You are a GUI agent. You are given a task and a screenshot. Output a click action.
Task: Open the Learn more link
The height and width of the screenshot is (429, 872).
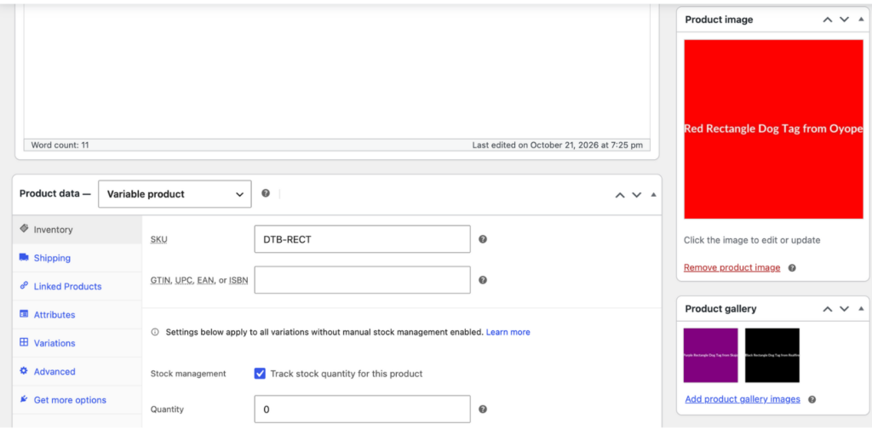[508, 332]
